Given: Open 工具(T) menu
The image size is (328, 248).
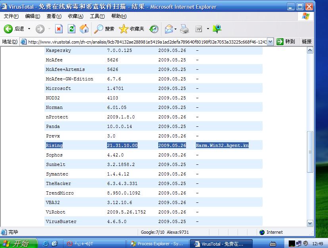Looking at the screenshot, I should click(97, 16).
